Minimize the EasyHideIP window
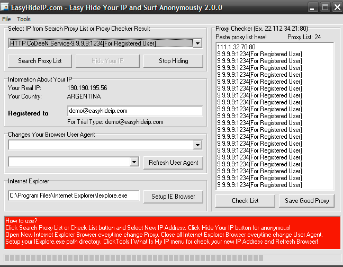The height and width of the screenshot is (267, 343). [312, 7]
